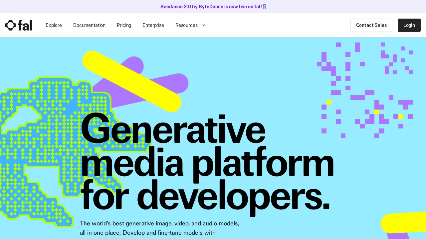Click the glyph icon ending the Seedance banner

[x=264, y=7]
